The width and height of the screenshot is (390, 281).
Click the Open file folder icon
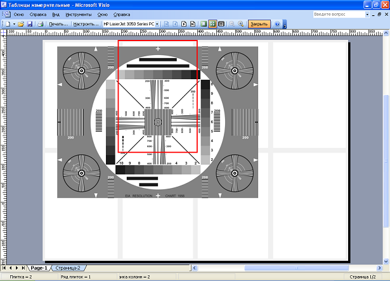pos(21,24)
